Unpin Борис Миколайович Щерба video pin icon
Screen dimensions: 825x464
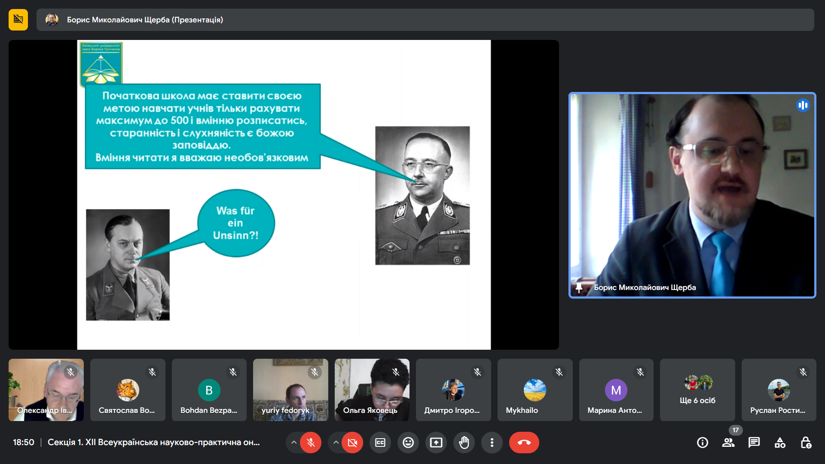click(x=579, y=287)
